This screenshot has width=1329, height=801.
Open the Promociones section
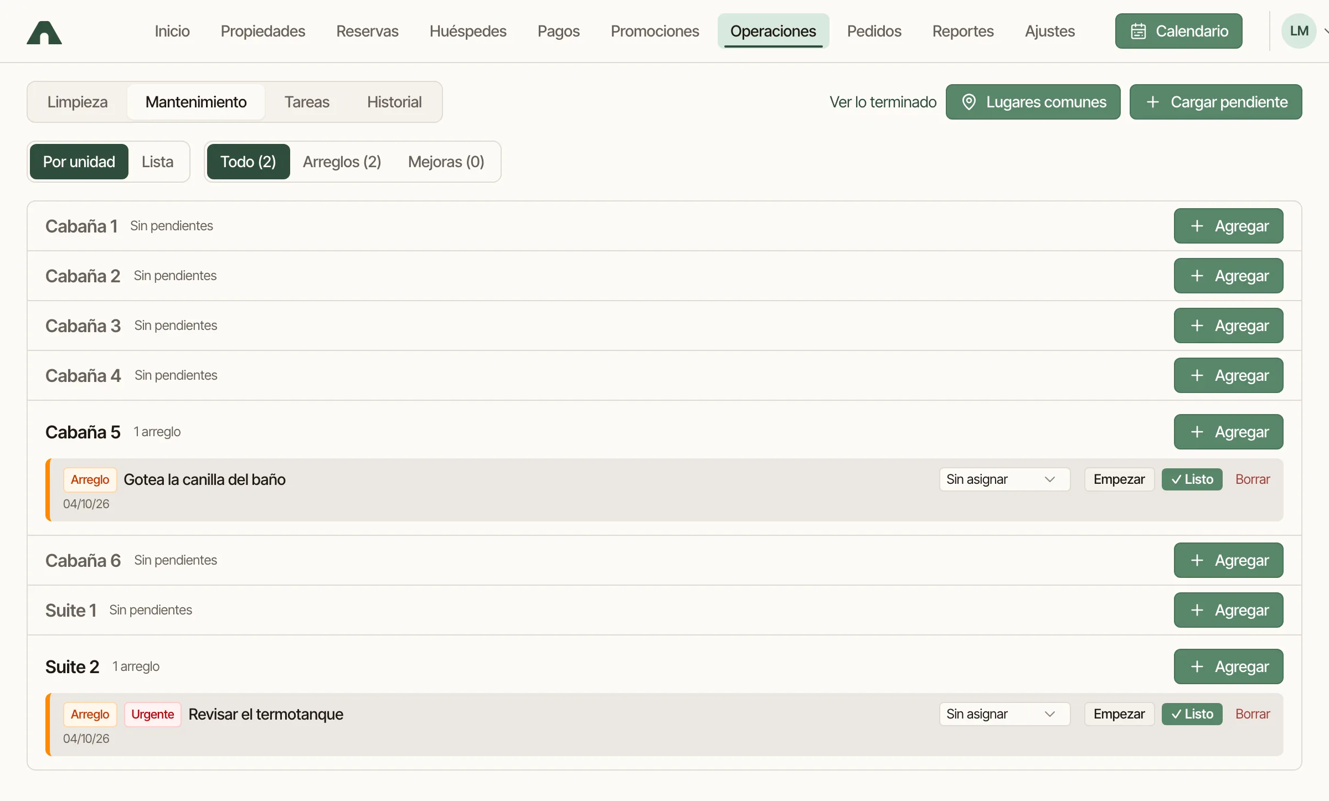coord(655,31)
